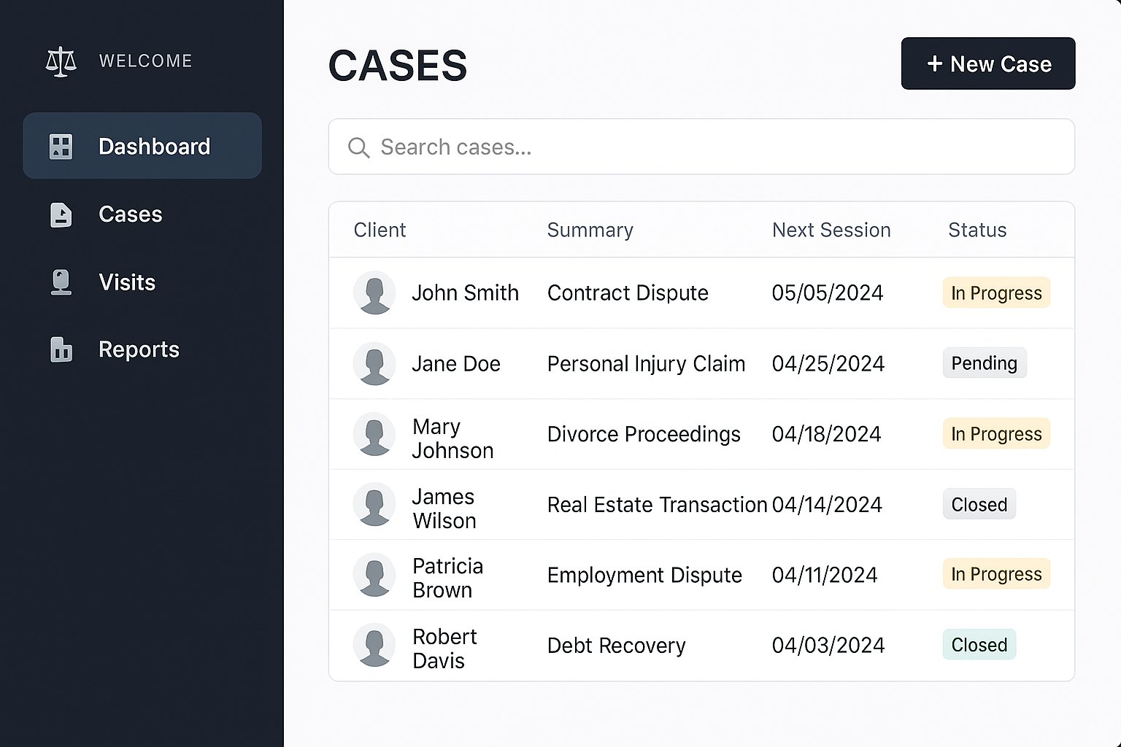Viewport: 1121px width, 747px height.
Task: Click the Status column header
Action: point(976,231)
